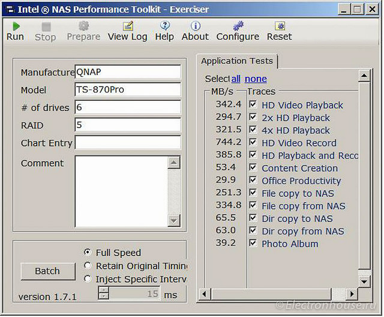Click the Prepare gear icon
This screenshot has height=317, width=384.
pyautogui.click(x=84, y=26)
